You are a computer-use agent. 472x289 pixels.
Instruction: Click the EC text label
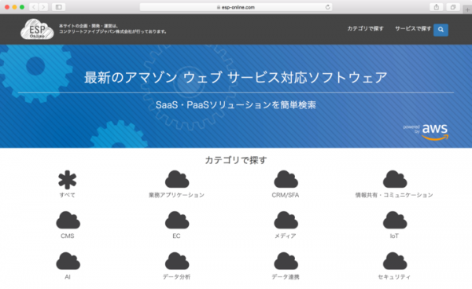point(176,236)
